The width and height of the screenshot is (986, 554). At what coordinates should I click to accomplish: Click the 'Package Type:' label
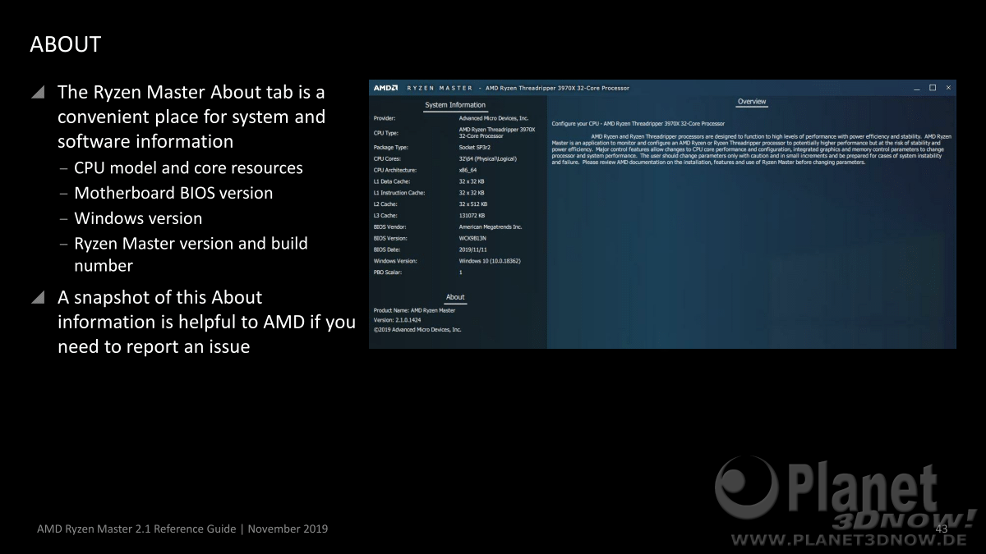(390, 148)
